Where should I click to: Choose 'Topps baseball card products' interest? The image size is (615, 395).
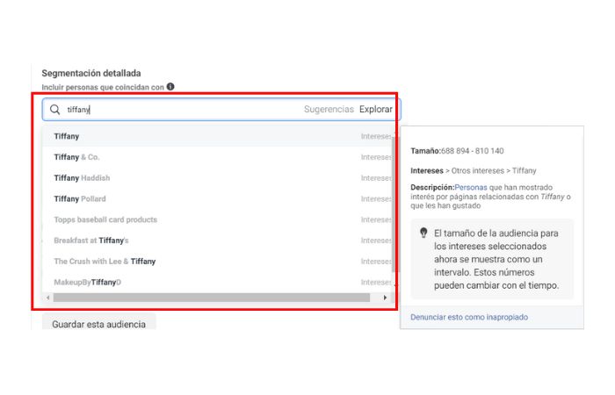[x=217, y=219]
